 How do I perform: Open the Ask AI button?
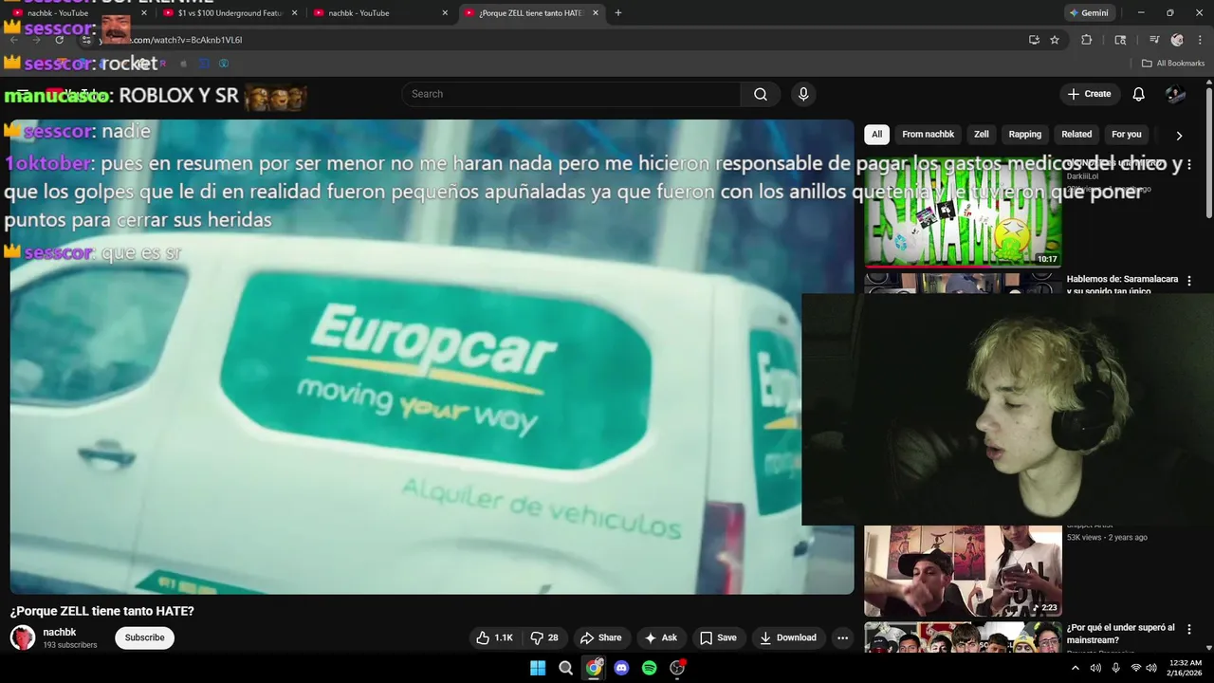[x=661, y=637]
